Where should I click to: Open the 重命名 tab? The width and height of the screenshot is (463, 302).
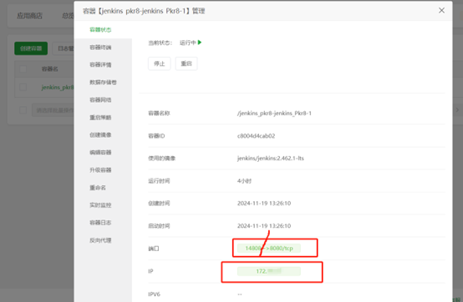click(98, 188)
